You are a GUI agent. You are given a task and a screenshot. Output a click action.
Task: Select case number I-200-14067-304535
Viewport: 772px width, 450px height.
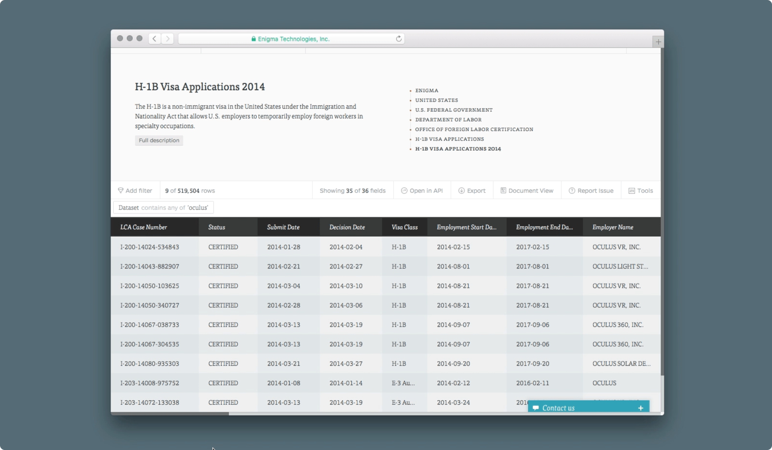coord(150,344)
